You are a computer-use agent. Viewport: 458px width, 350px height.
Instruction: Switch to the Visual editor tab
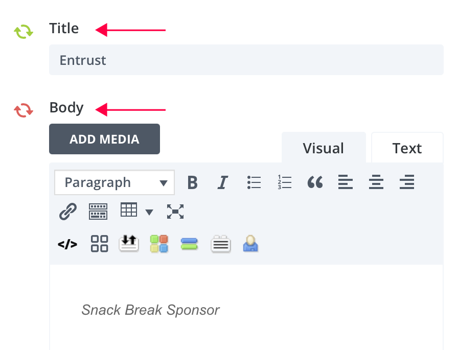323,148
